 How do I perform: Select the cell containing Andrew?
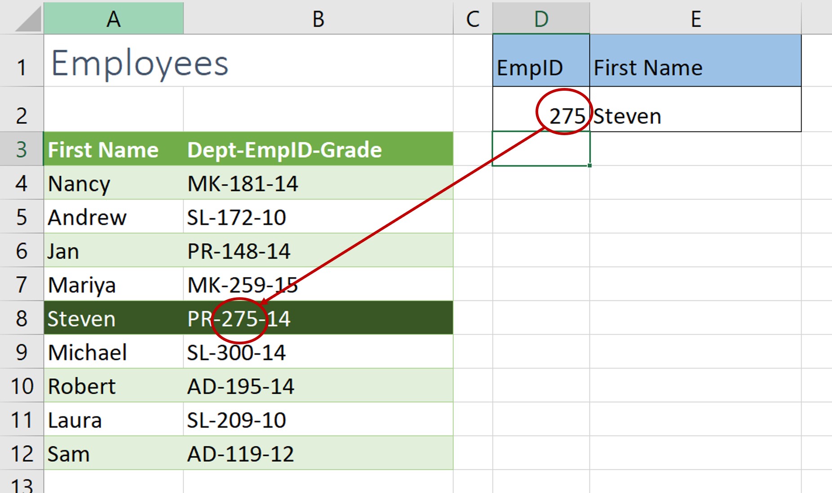click(114, 216)
